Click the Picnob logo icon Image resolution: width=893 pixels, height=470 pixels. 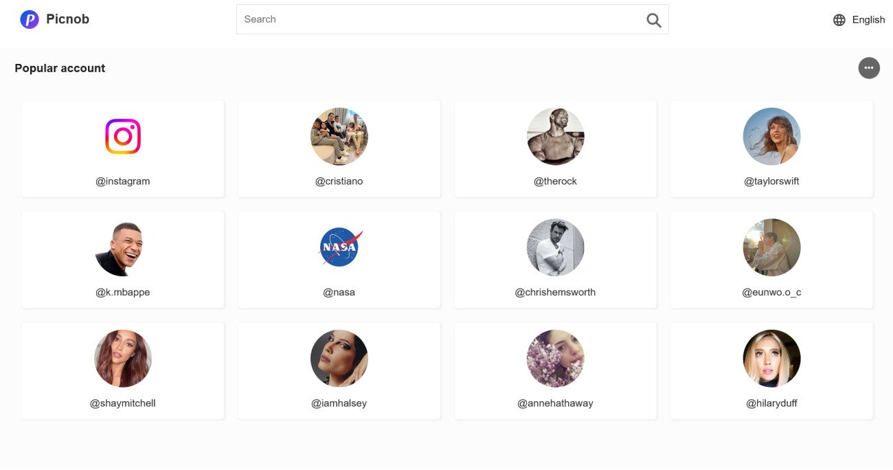coord(30,19)
